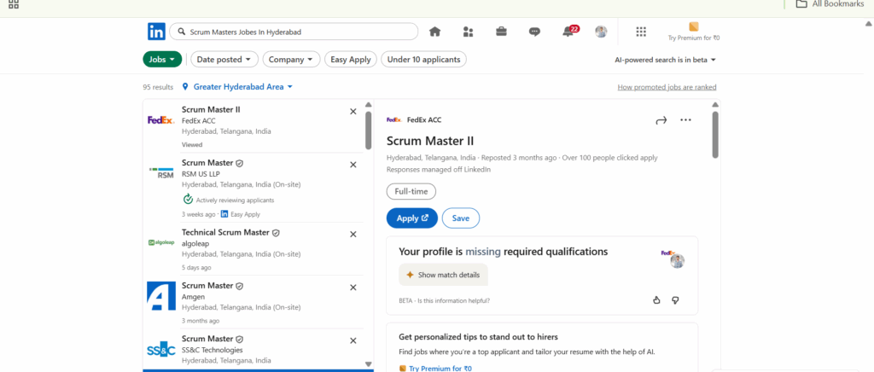Give thumbs up on match information

656,300
